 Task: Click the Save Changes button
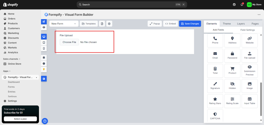click(x=190, y=24)
